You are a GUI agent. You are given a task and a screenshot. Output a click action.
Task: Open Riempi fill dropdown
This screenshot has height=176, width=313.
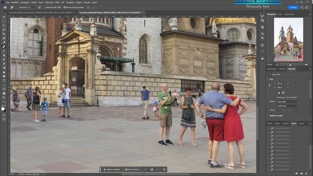point(287,110)
